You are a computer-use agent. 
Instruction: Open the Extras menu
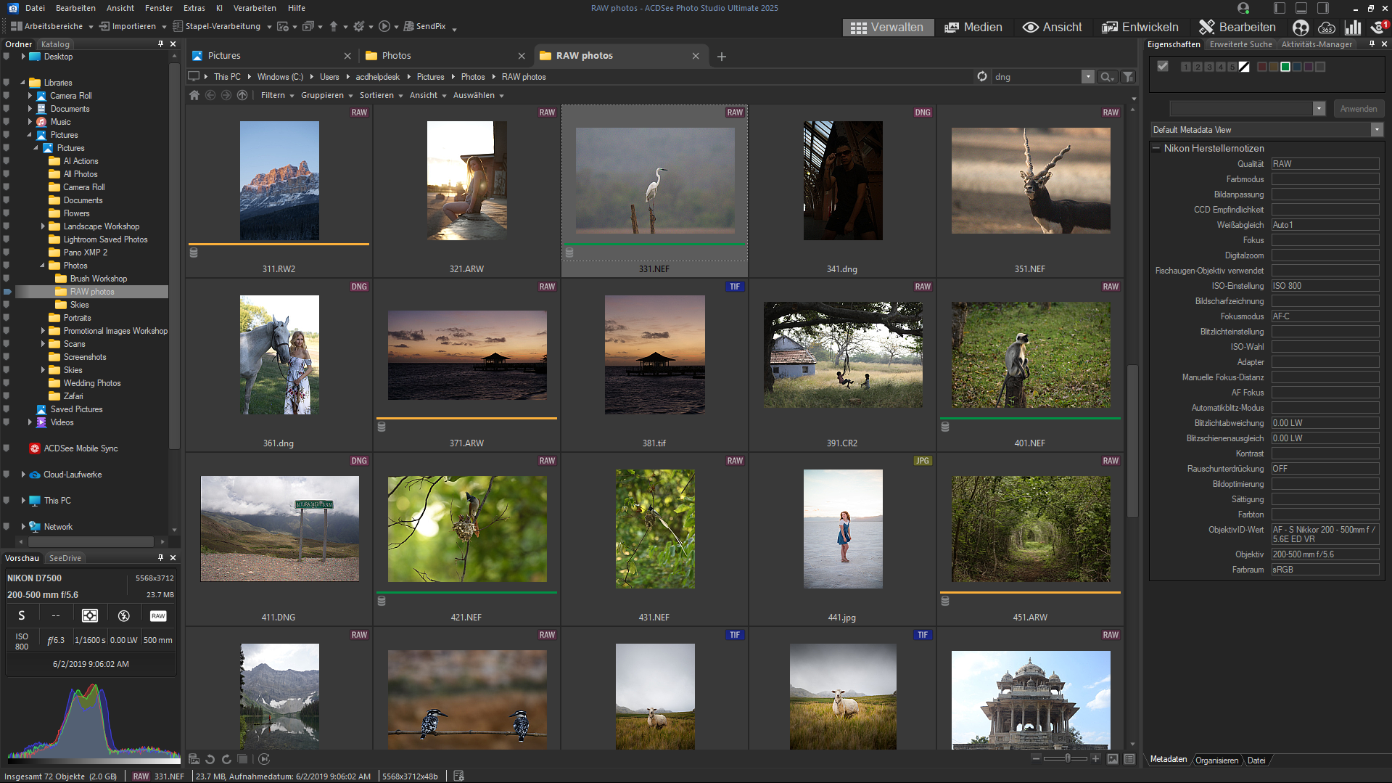tap(194, 8)
